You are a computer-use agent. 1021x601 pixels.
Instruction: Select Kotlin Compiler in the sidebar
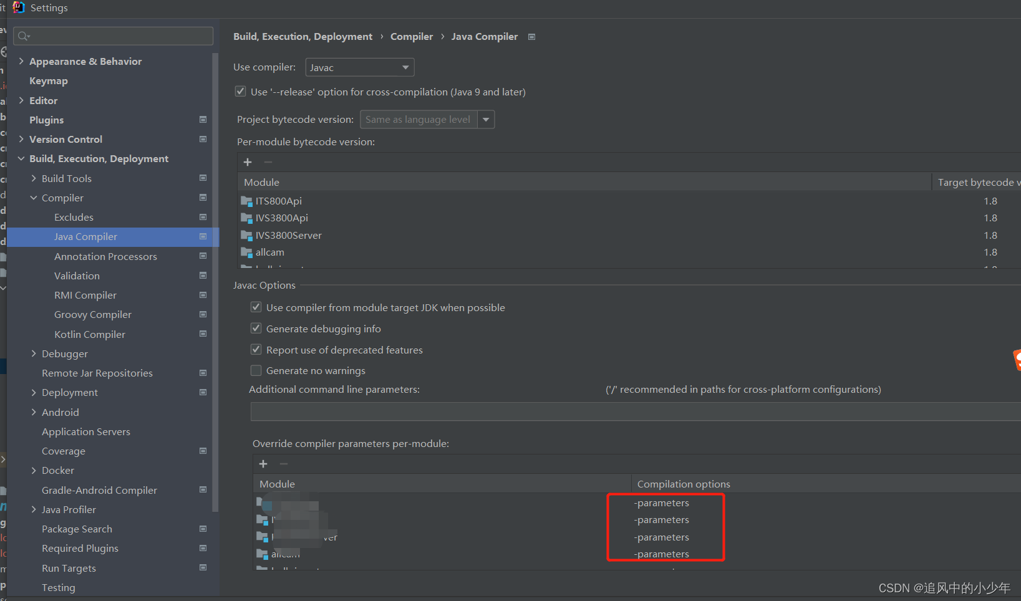89,334
